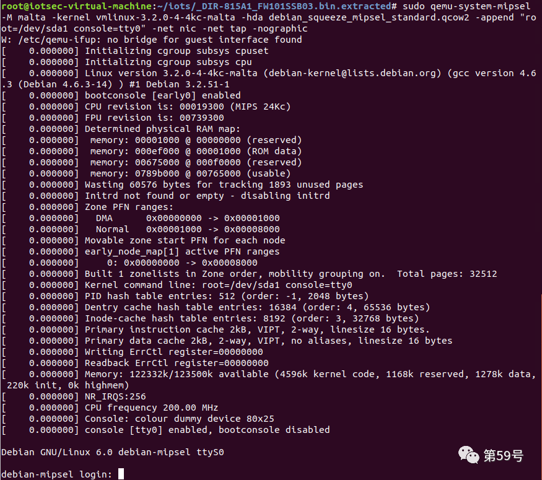The image size is (542, 480).
Task: Click the 'Initializing cgroup subsys cpu' line
Action: 127,62
